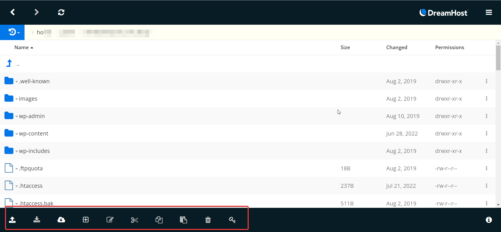Open more options for .htaccess.bak row
501x232 pixels.
tap(486, 203)
